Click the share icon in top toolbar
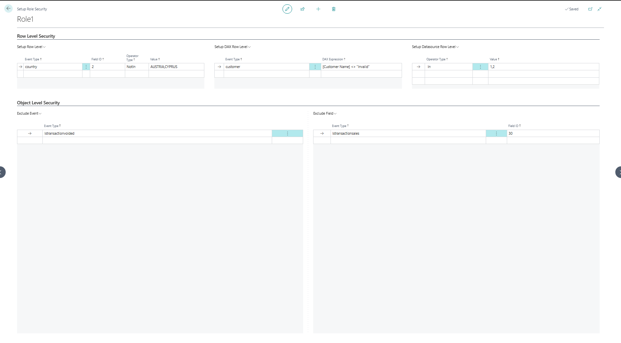This screenshot has height=343, width=621. point(302,9)
